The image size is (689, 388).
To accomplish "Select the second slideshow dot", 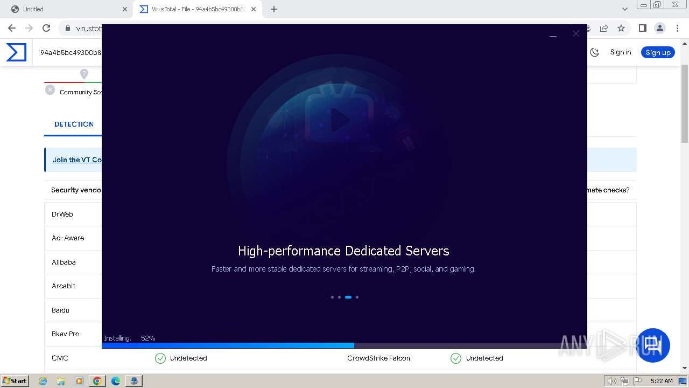I will point(339,297).
